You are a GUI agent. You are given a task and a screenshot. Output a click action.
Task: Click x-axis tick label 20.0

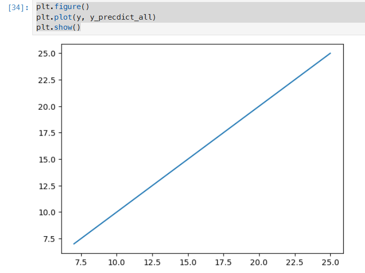coord(259,262)
